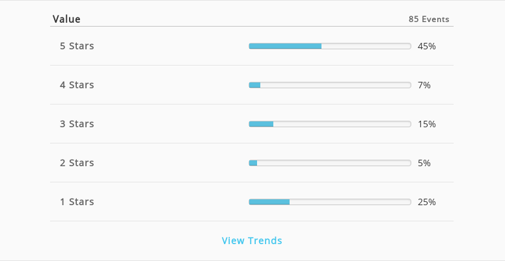Screen dimensions: 505x261
Task: Click the 85 Events count label
Action: [429, 19]
